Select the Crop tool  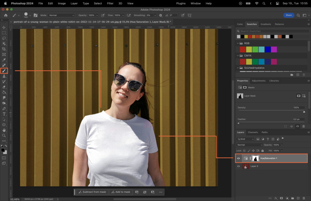(4, 49)
